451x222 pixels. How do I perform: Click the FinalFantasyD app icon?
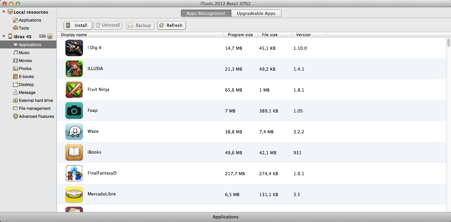(74, 173)
